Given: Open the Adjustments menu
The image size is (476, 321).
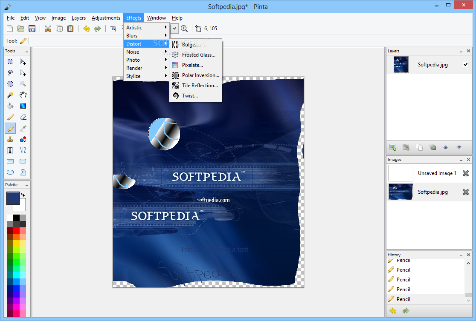Looking at the screenshot, I should point(106,18).
